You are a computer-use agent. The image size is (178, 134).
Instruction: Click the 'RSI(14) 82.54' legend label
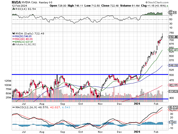[x=26, y=9]
